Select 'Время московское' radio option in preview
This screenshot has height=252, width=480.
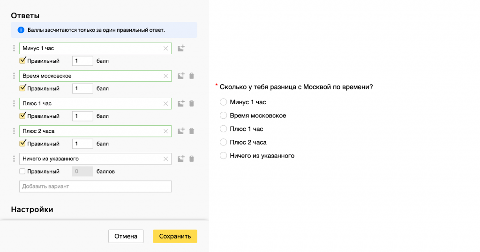coord(224,115)
